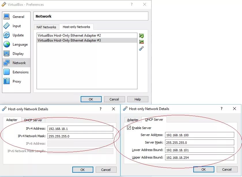242x177 pixels.
Task: Select the Host-only Networks tab
Action: pyautogui.click(x=76, y=27)
